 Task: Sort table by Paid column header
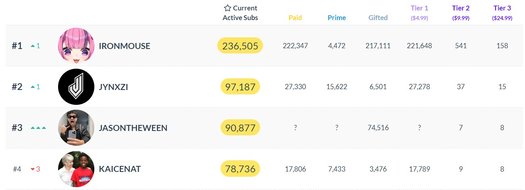click(x=295, y=18)
